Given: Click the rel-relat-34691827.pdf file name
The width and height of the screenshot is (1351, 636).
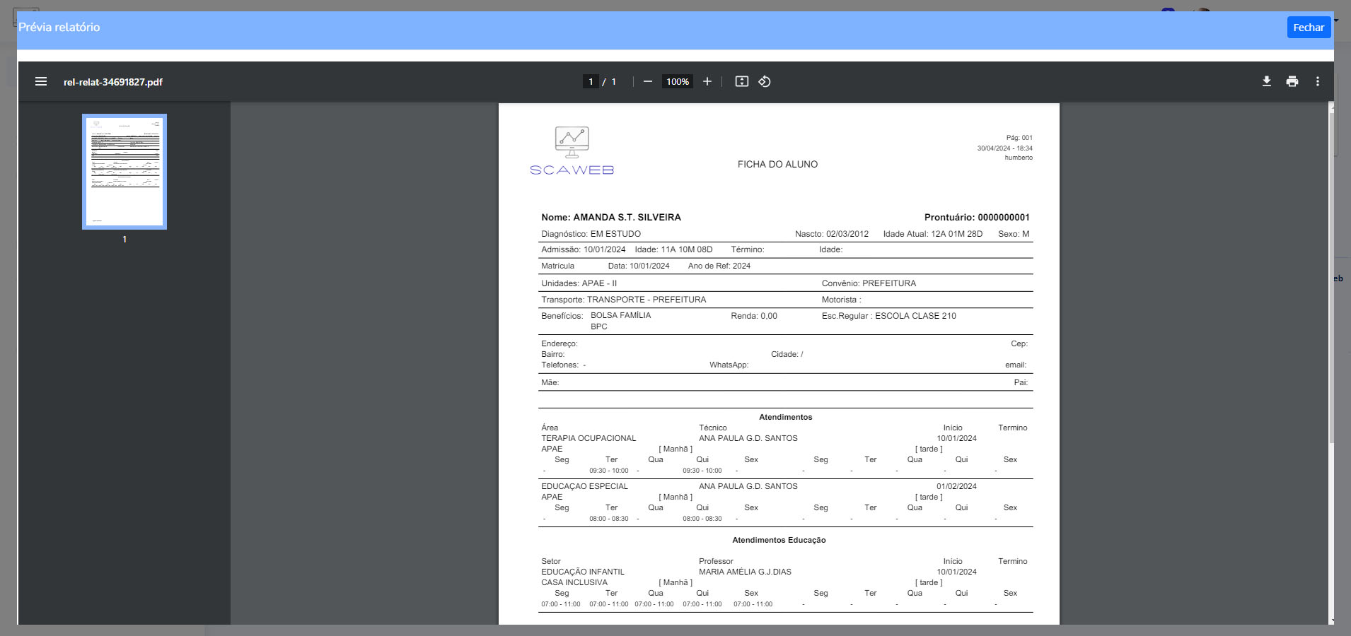Looking at the screenshot, I should [x=113, y=82].
